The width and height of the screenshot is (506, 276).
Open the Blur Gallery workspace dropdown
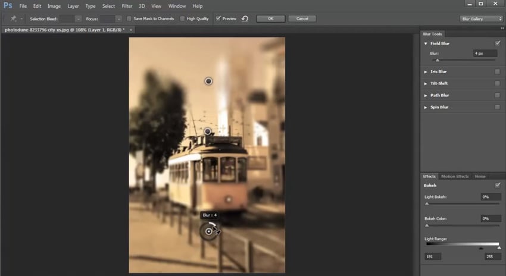point(481,18)
